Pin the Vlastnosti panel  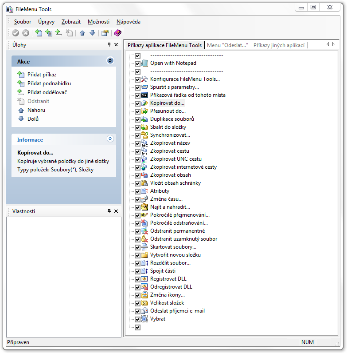pyautogui.click(x=109, y=211)
